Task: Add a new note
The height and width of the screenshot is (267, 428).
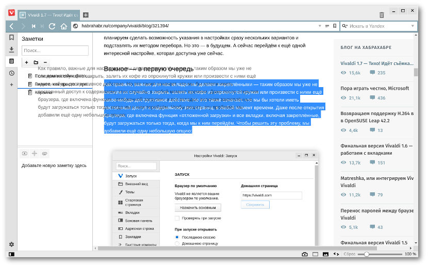Action: point(26,62)
